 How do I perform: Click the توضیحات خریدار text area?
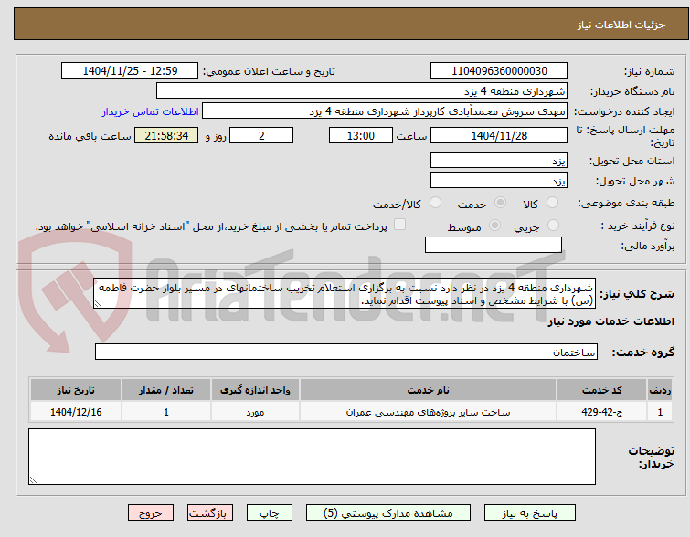point(312,457)
